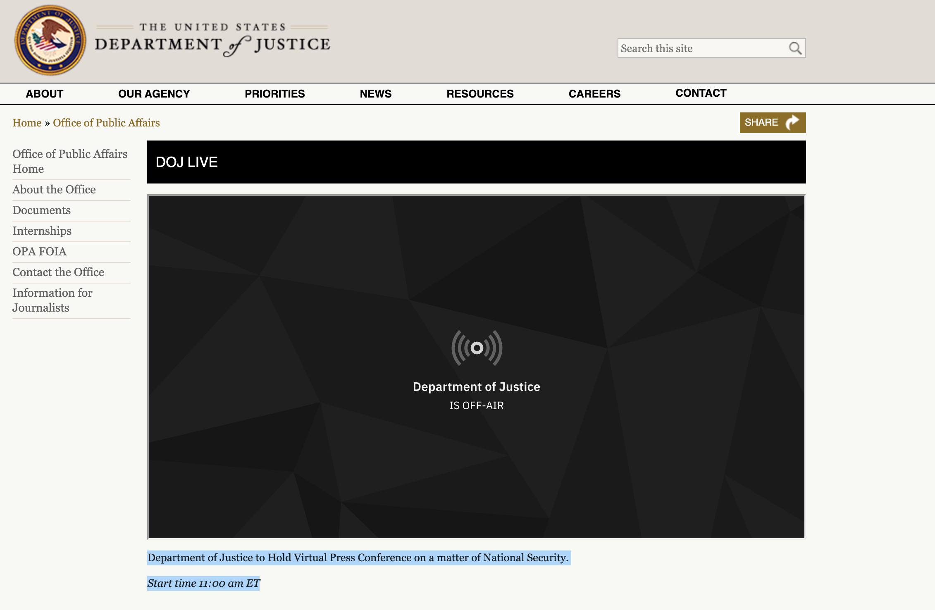Click 'Department of Justice' text in player
This screenshot has height=610, width=935.
click(477, 387)
